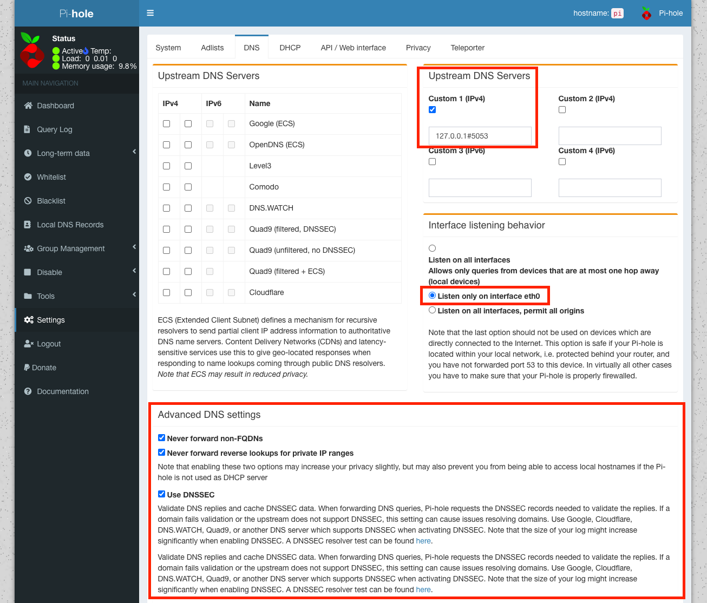Viewport: 707px width, 603px height.
Task: Check the Custom 4 (IPv6) checkbox
Action: [562, 162]
